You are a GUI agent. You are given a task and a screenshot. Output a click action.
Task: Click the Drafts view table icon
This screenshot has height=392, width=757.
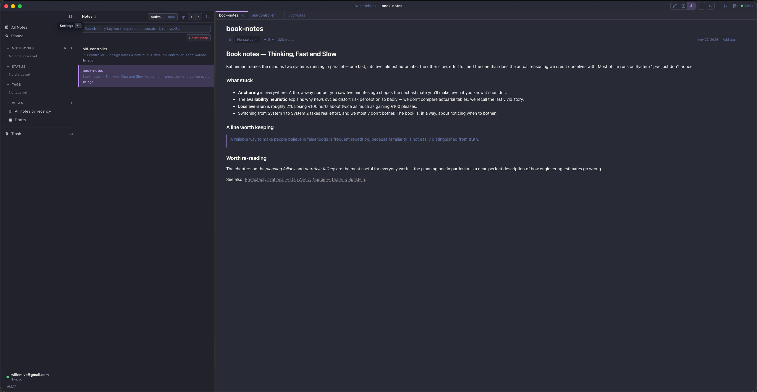(11, 120)
